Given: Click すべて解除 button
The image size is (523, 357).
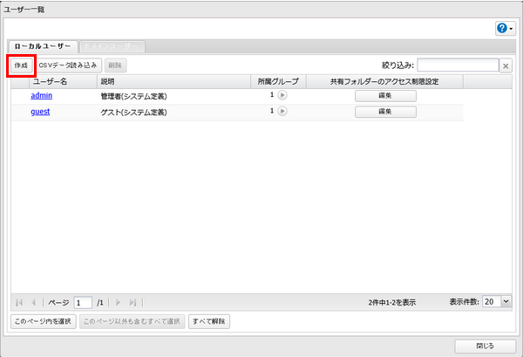Looking at the screenshot, I should click(209, 321).
